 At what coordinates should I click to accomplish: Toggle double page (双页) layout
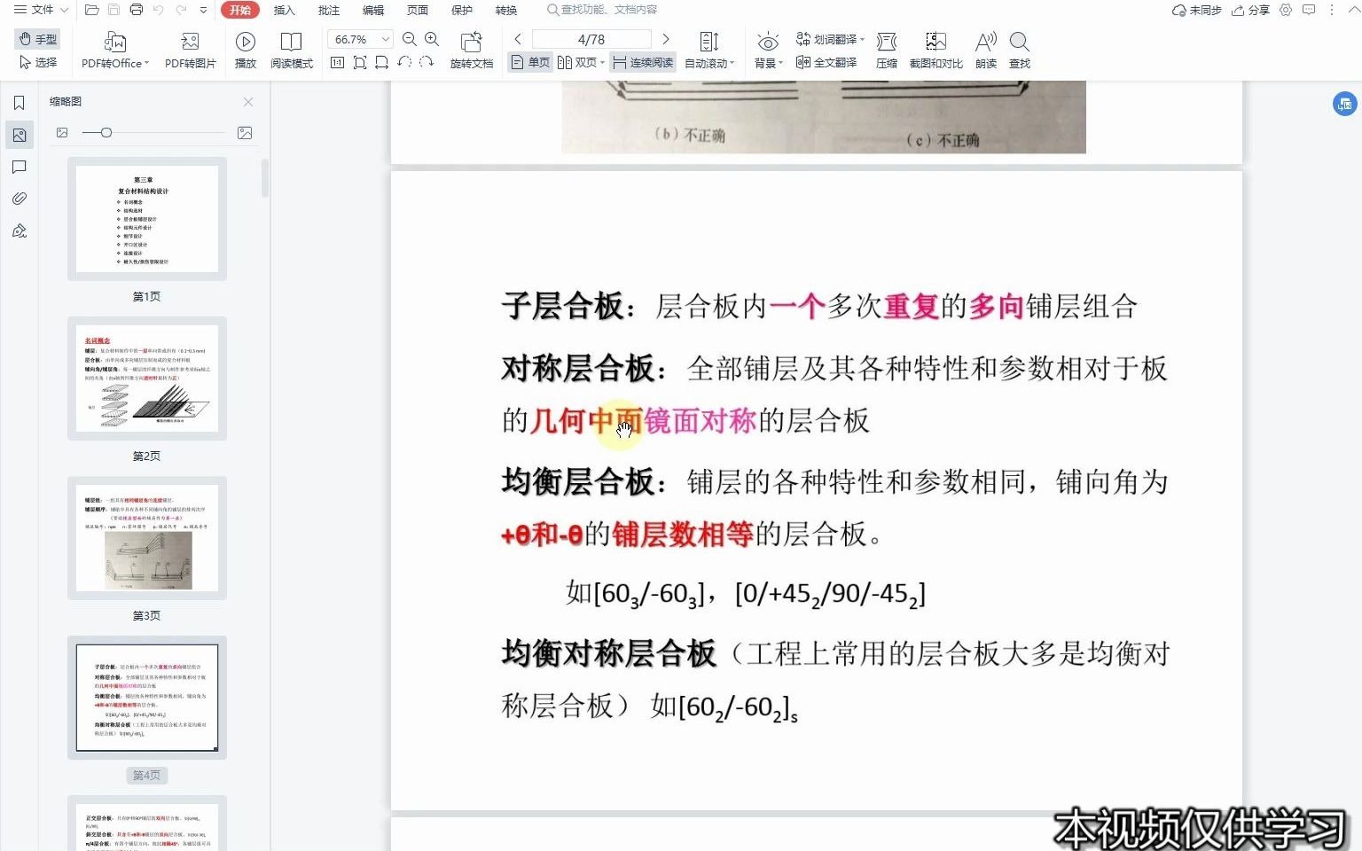click(x=576, y=62)
